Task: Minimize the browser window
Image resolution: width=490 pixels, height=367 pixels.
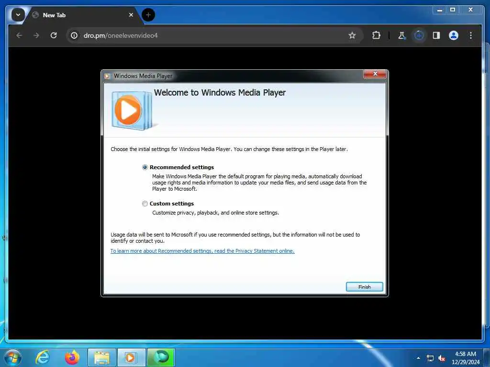Action: pyautogui.click(x=440, y=10)
